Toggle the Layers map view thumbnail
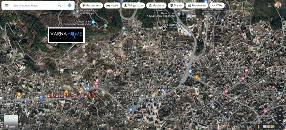Image resolution: width=286 pixels, height=130 pixels. (11, 122)
